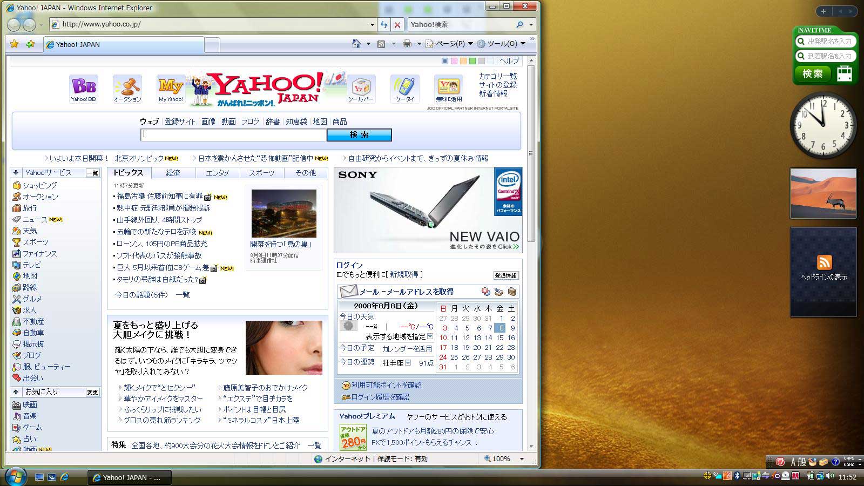Viewport: 864px width, 486px height.
Task: Click the NEW VAIO Sony advertisement
Action: pyautogui.click(x=428, y=210)
